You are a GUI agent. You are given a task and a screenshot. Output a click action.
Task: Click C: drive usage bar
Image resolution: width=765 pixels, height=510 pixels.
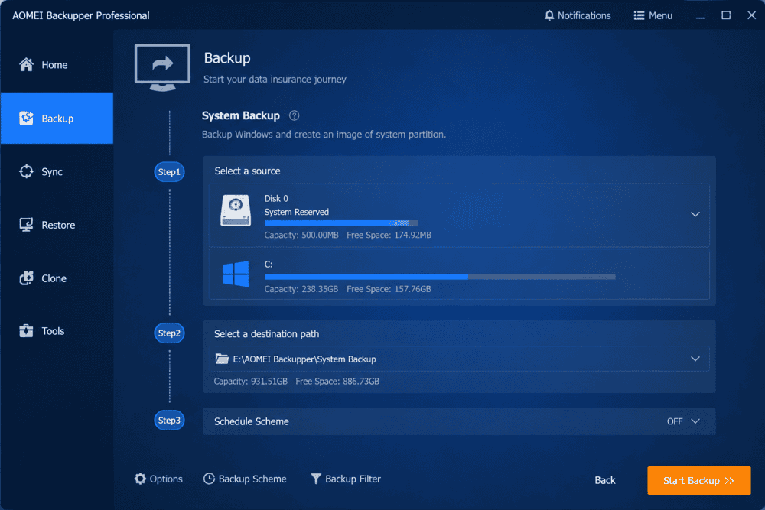click(x=440, y=277)
